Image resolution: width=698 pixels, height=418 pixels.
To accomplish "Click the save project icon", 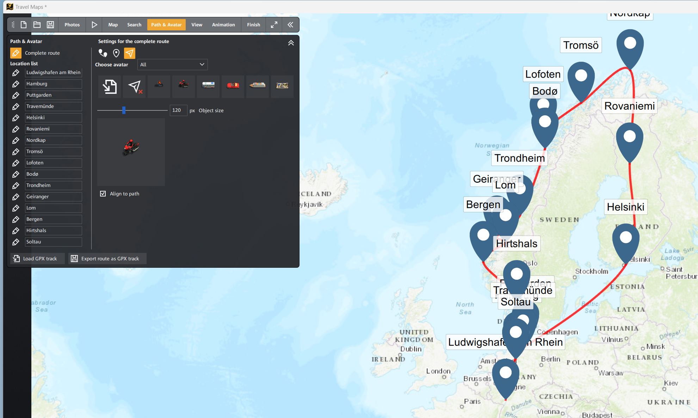I will tap(50, 25).
